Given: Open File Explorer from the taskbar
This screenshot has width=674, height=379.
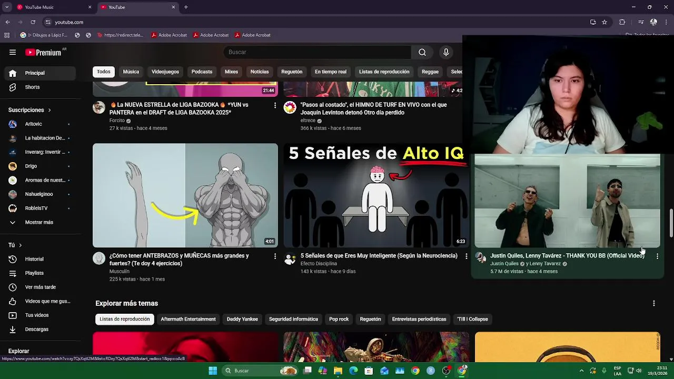Looking at the screenshot, I should coord(338,371).
